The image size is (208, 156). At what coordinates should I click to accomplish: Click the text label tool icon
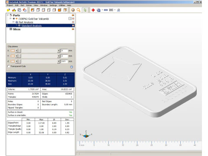111,10
